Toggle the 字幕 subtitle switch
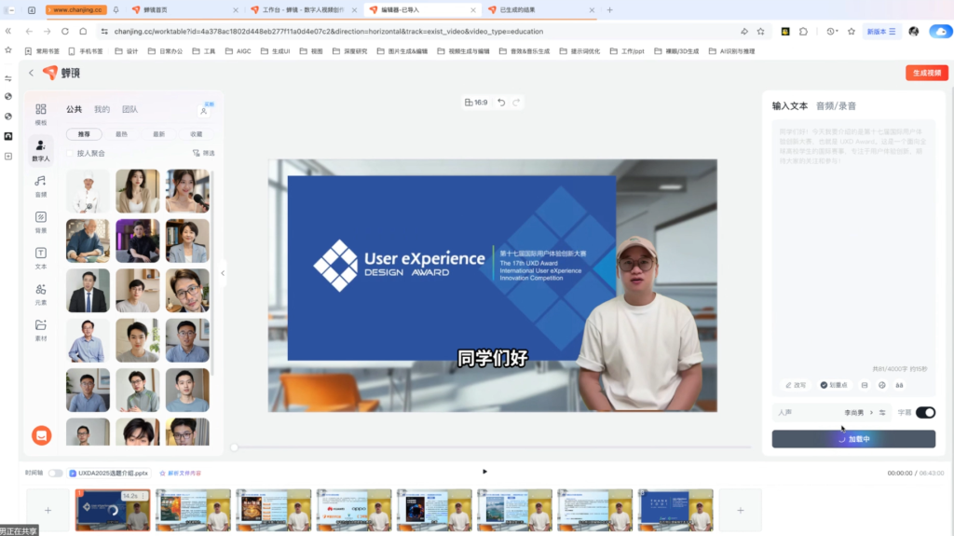This screenshot has width=954, height=536. (925, 412)
